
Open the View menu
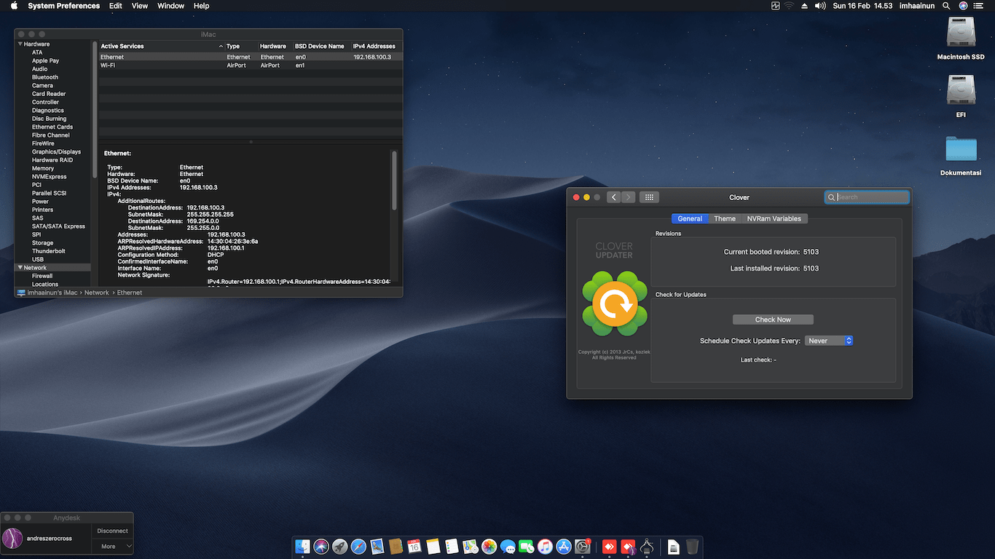(x=140, y=5)
